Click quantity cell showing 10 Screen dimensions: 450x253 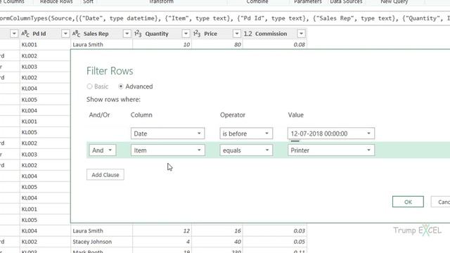(x=162, y=45)
